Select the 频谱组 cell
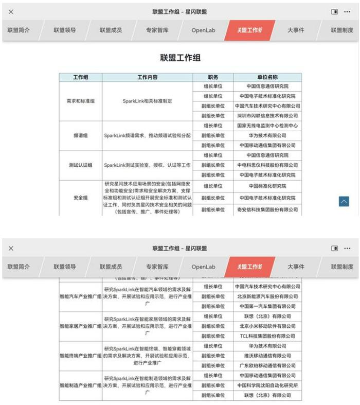This screenshot has height=405, width=360. 81,136
